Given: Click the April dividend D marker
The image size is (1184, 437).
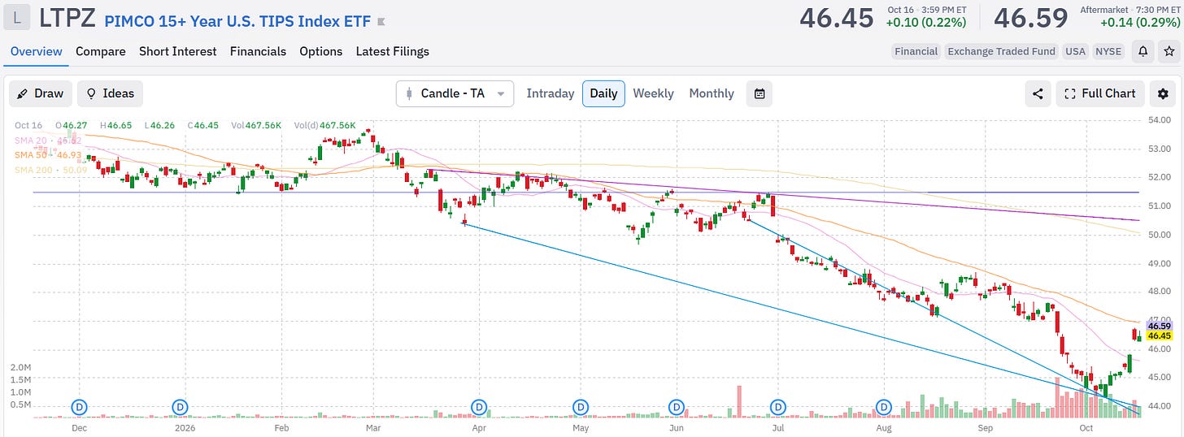Looking at the screenshot, I should pyautogui.click(x=480, y=405).
